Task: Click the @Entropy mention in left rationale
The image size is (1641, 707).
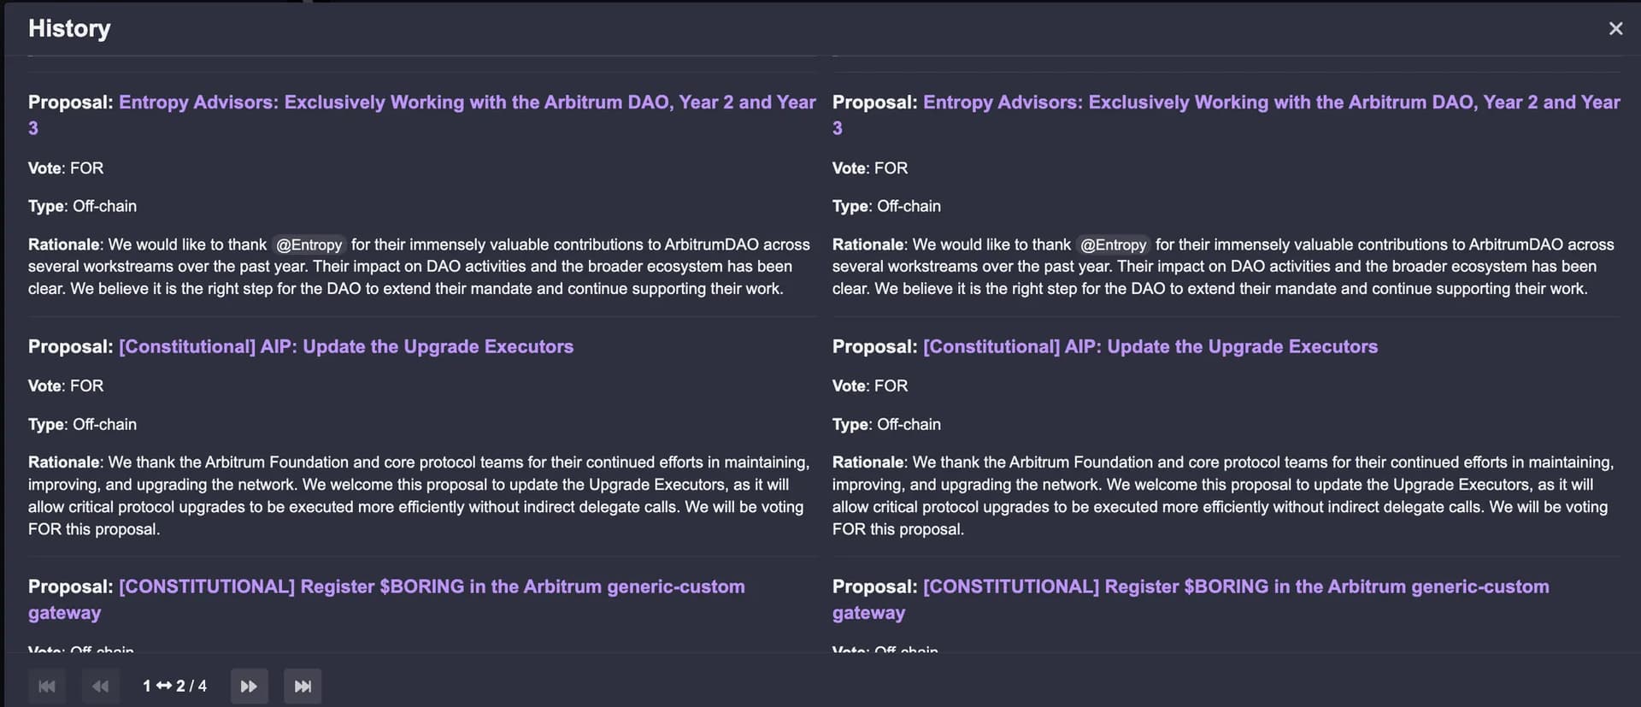Action: (309, 245)
